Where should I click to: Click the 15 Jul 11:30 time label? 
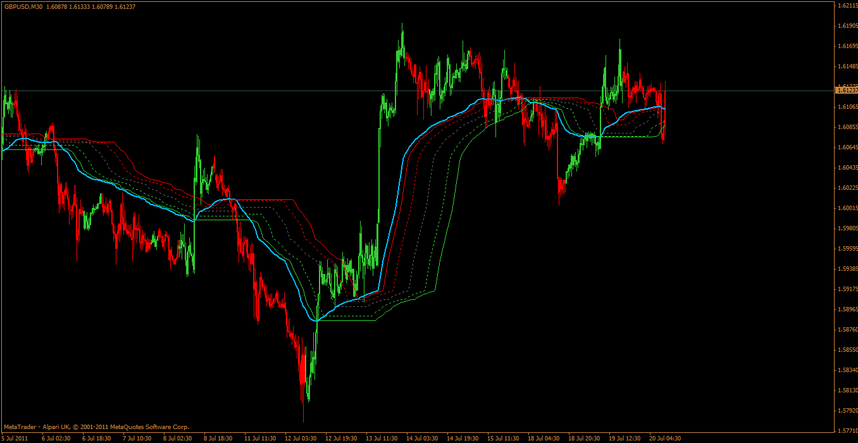tap(503, 438)
